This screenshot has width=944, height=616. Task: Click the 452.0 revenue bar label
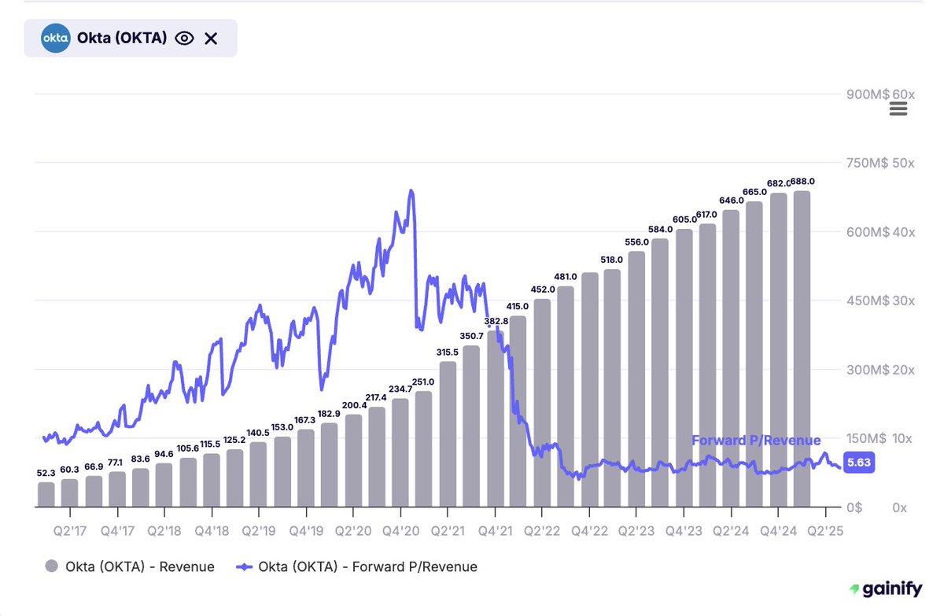pos(543,290)
